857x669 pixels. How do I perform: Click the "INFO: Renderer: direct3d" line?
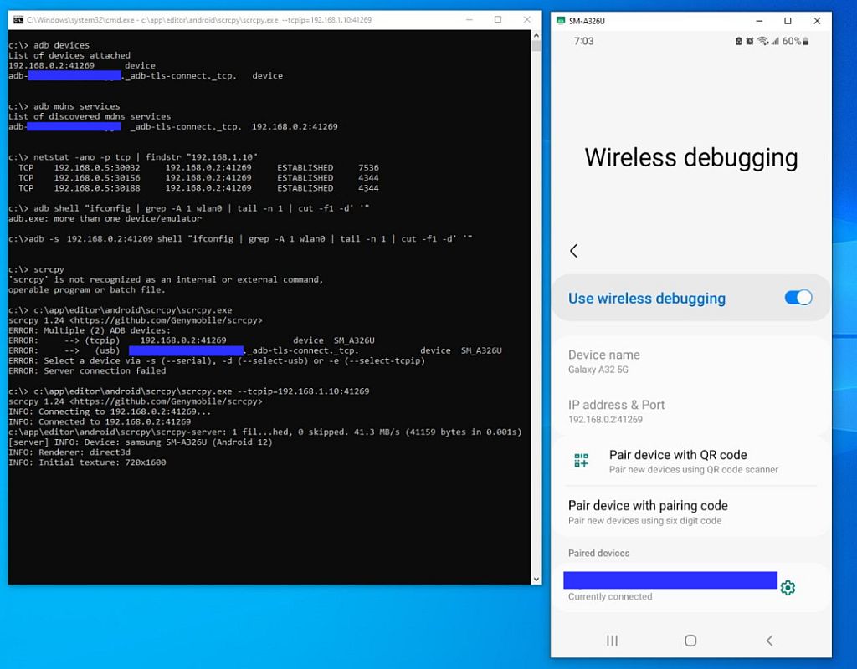pos(69,452)
